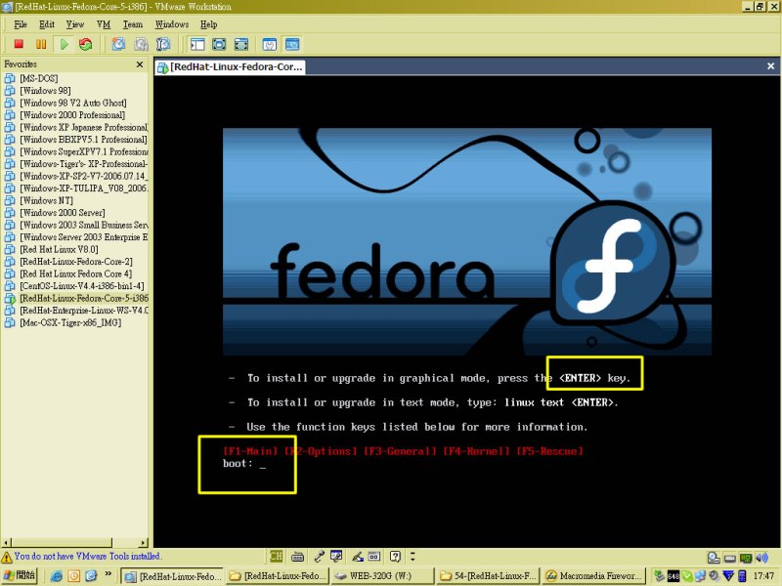The image size is (782, 586).
Task: Close the current VM tab
Action: [770, 66]
